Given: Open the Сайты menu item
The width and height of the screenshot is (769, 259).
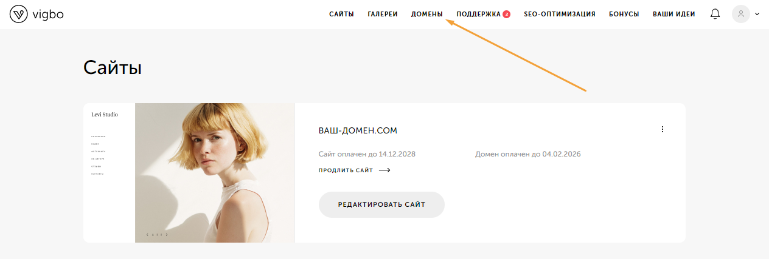Looking at the screenshot, I should click(x=341, y=14).
